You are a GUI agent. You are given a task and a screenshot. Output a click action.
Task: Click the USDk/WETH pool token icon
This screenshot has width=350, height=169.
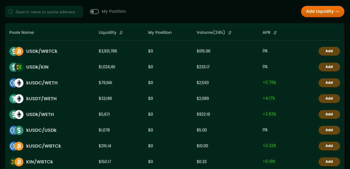[16, 114]
